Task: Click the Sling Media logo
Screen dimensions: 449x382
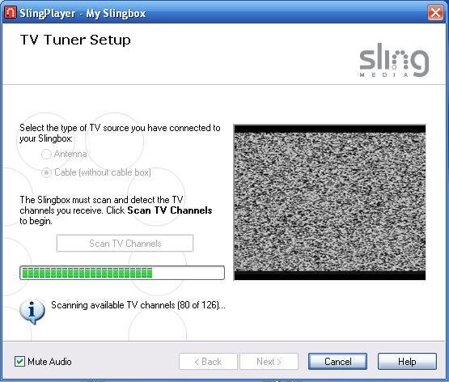Action: point(394,60)
